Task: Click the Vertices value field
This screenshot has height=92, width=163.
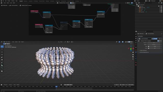Action: 154,43
